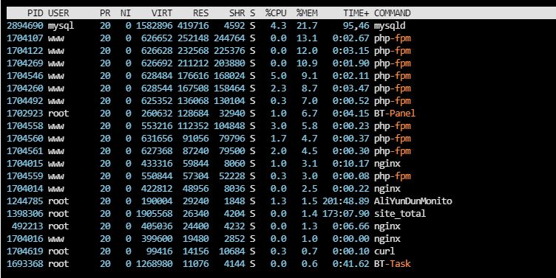Image resolution: width=556 pixels, height=278 pixels.
Task: Select the BT-Panel process name
Action: point(394,114)
